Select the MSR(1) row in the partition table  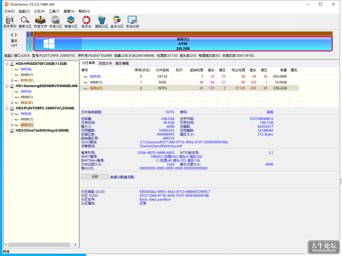[x=189, y=82]
